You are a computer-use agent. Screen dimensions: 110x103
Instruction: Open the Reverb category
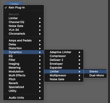click(x=24, y=83)
